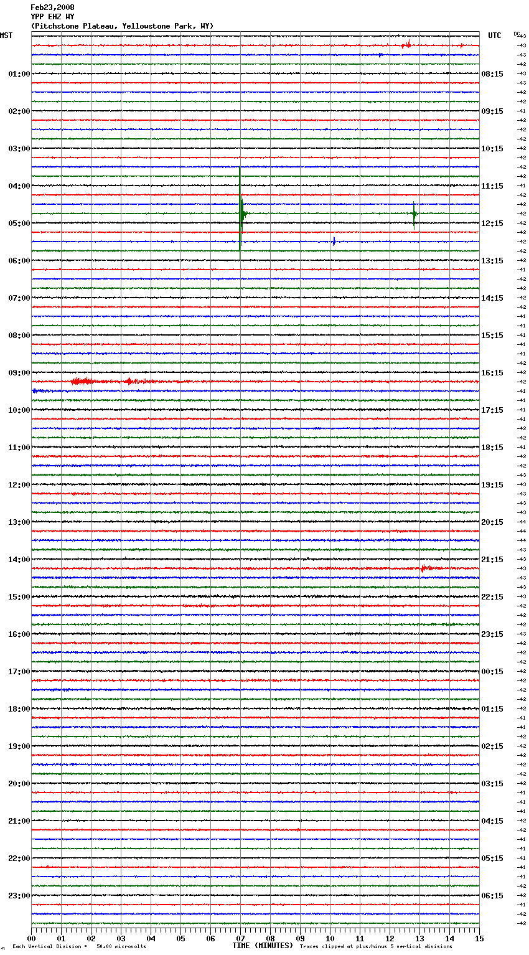This screenshot has height=955, width=529.
Task: Select the 05:00 MST time label
Action: (19, 223)
